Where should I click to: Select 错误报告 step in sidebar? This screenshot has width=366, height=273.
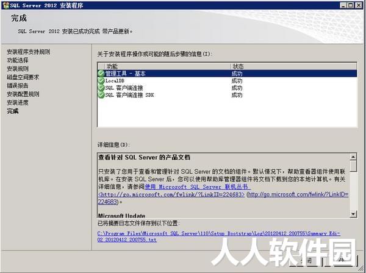click(18, 85)
